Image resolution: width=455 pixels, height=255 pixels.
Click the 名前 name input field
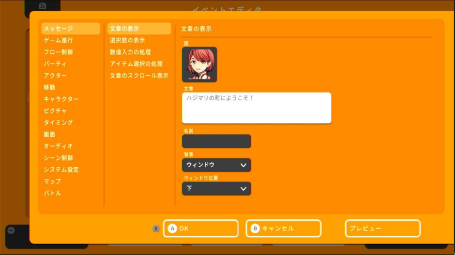[217, 141]
